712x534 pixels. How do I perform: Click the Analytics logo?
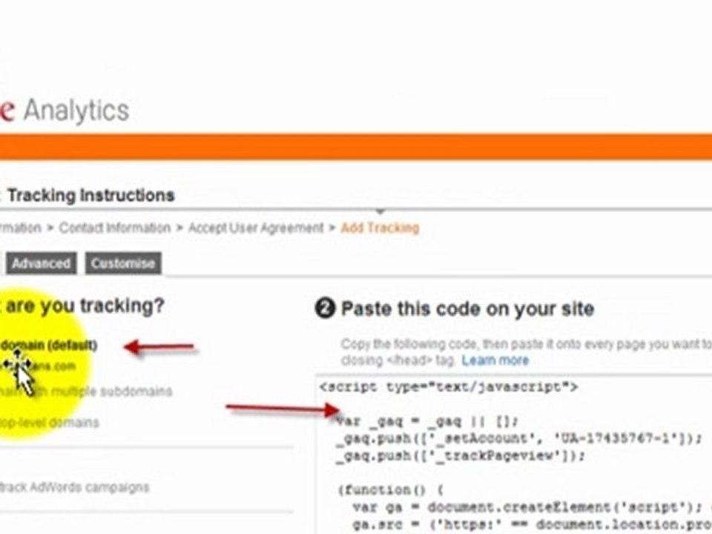(64, 111)
